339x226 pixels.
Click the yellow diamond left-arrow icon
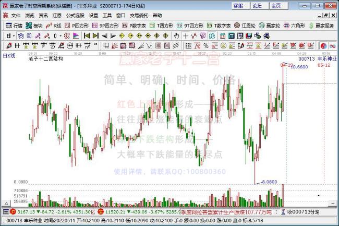[122, 35]
